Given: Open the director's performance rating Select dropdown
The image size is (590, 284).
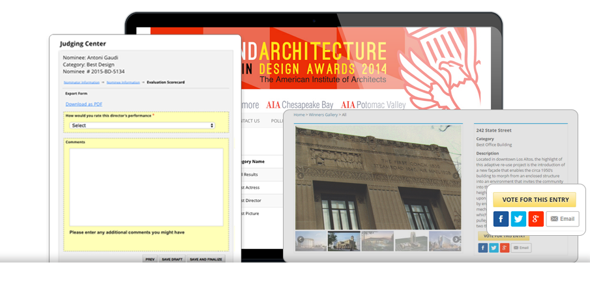Looking at the screenshot, I should [x=142, y=126].
